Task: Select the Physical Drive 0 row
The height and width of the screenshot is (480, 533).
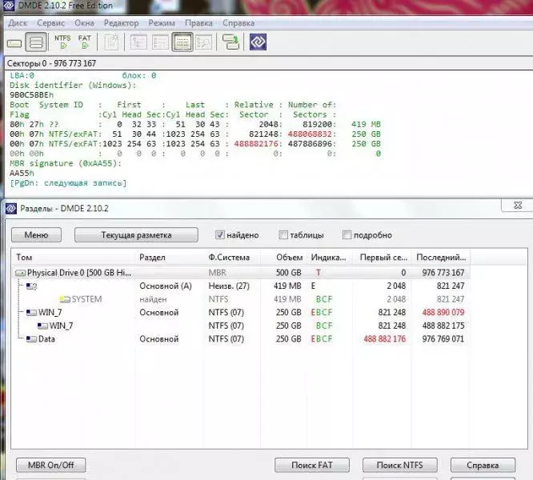Action: click(x=242, y=273)
